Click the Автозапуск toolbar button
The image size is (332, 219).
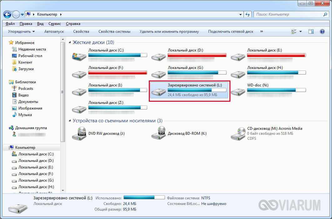point(54,32)
